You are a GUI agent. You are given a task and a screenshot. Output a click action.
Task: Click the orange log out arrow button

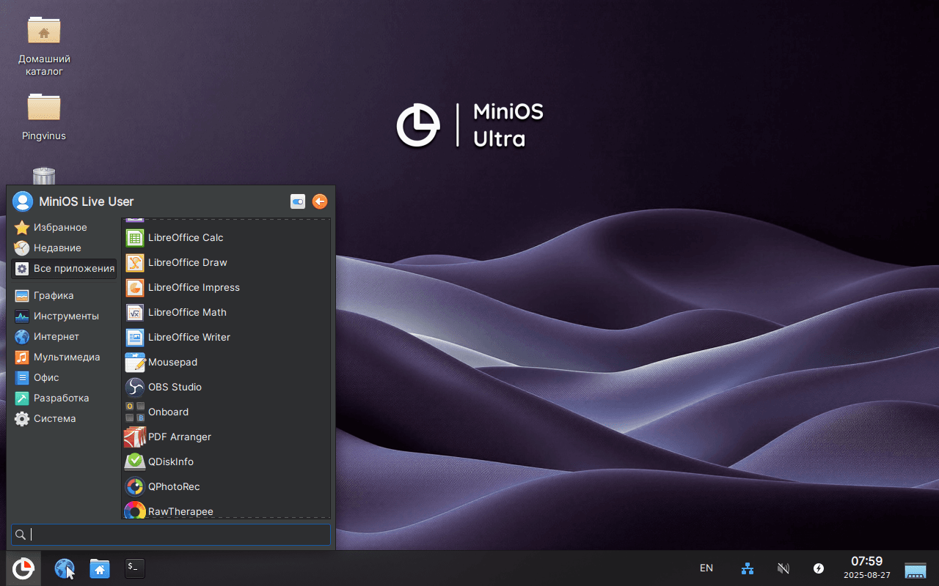[320, 201]
